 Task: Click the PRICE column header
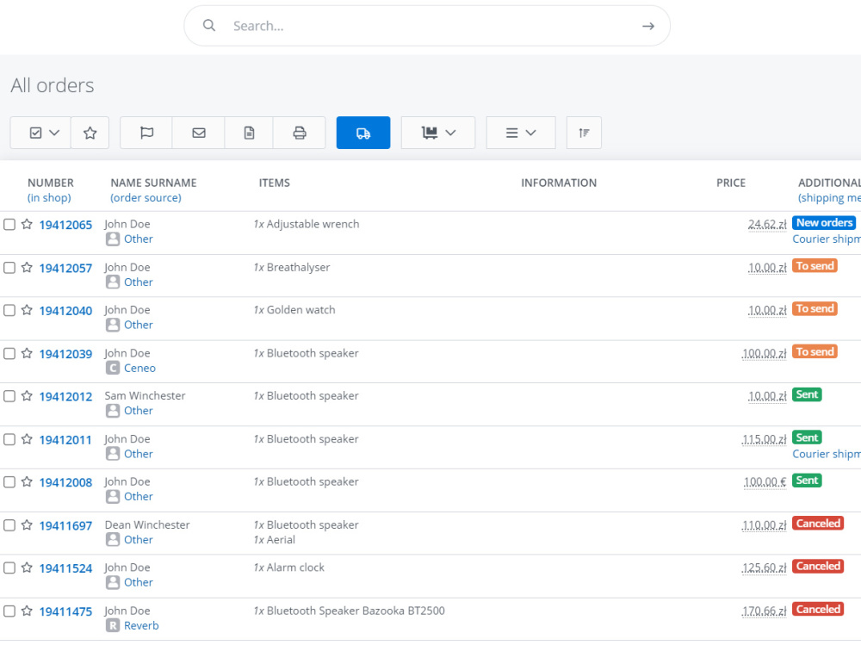coord(731,183)
